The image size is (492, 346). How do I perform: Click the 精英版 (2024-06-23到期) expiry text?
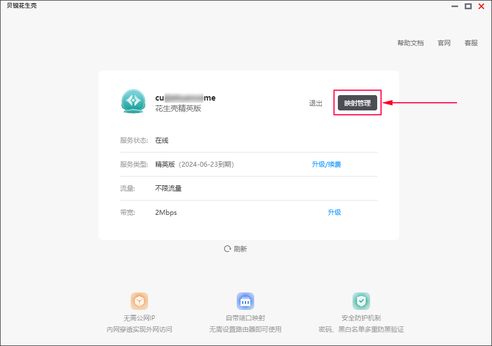pyautogui.click(x=195, y=165)
